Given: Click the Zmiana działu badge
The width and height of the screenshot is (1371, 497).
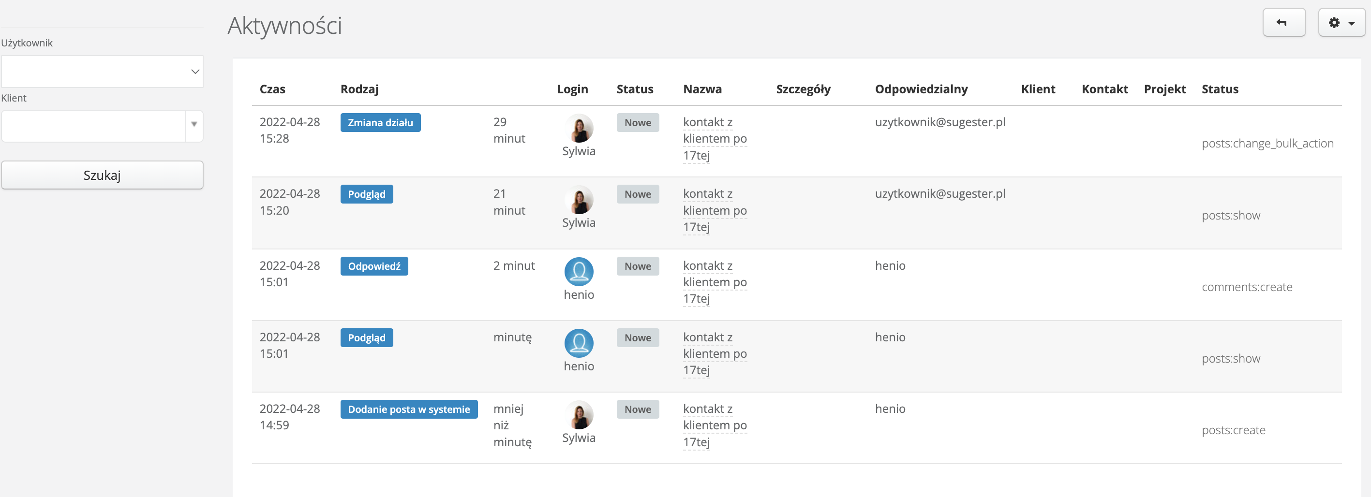Looking at the screenshot, I should point(380,122).
